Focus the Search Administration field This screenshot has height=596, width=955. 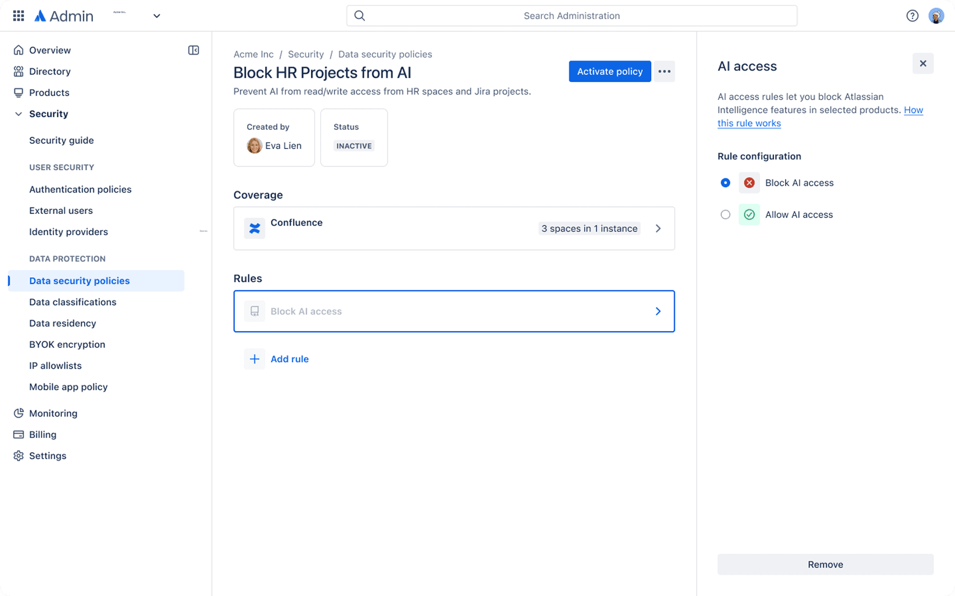pyautogui.click(x=571, y=16)
